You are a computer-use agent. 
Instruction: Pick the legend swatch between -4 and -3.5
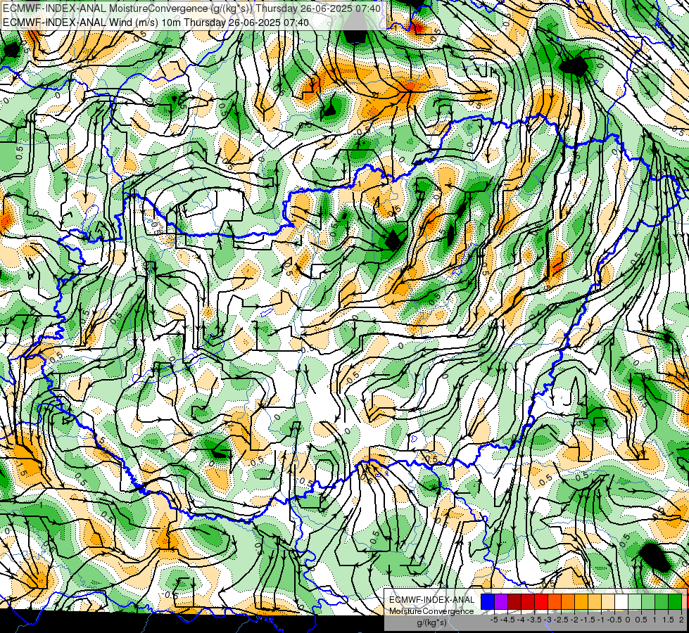pos(528,601)
